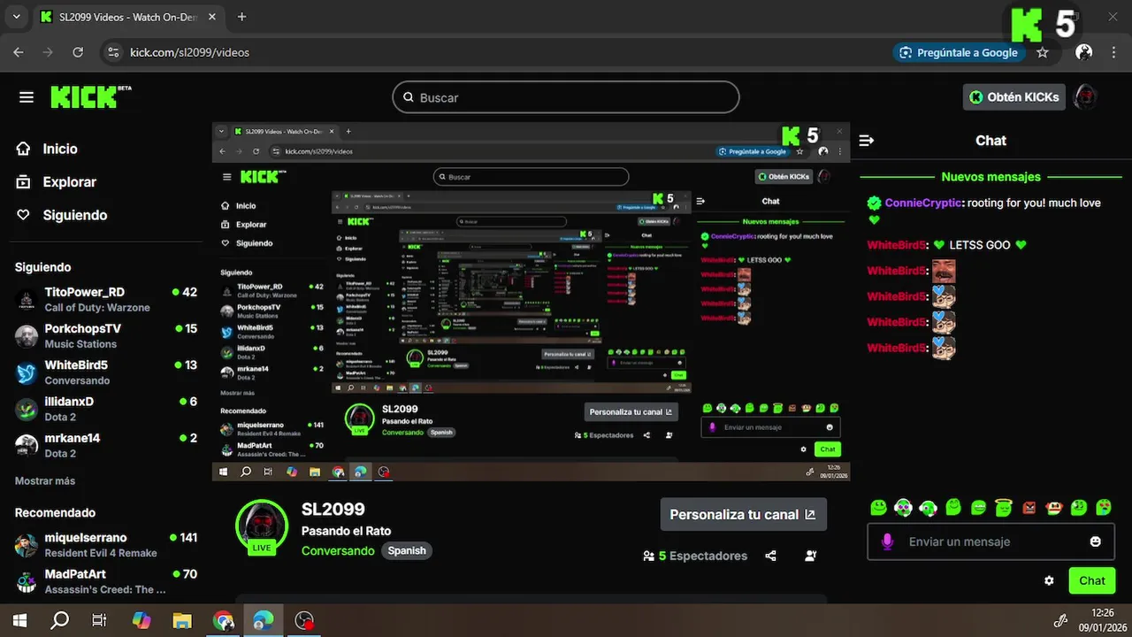This screenshot has width=1132, height=637.
Task: Insert the toothy grin green emote
Action: tap(978, 508)
